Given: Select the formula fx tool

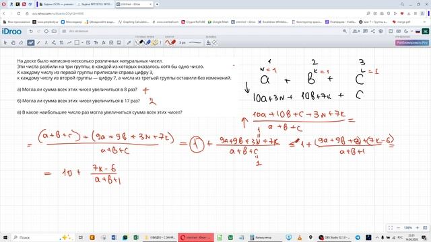Looking at the screenshot, I should 104,42.
